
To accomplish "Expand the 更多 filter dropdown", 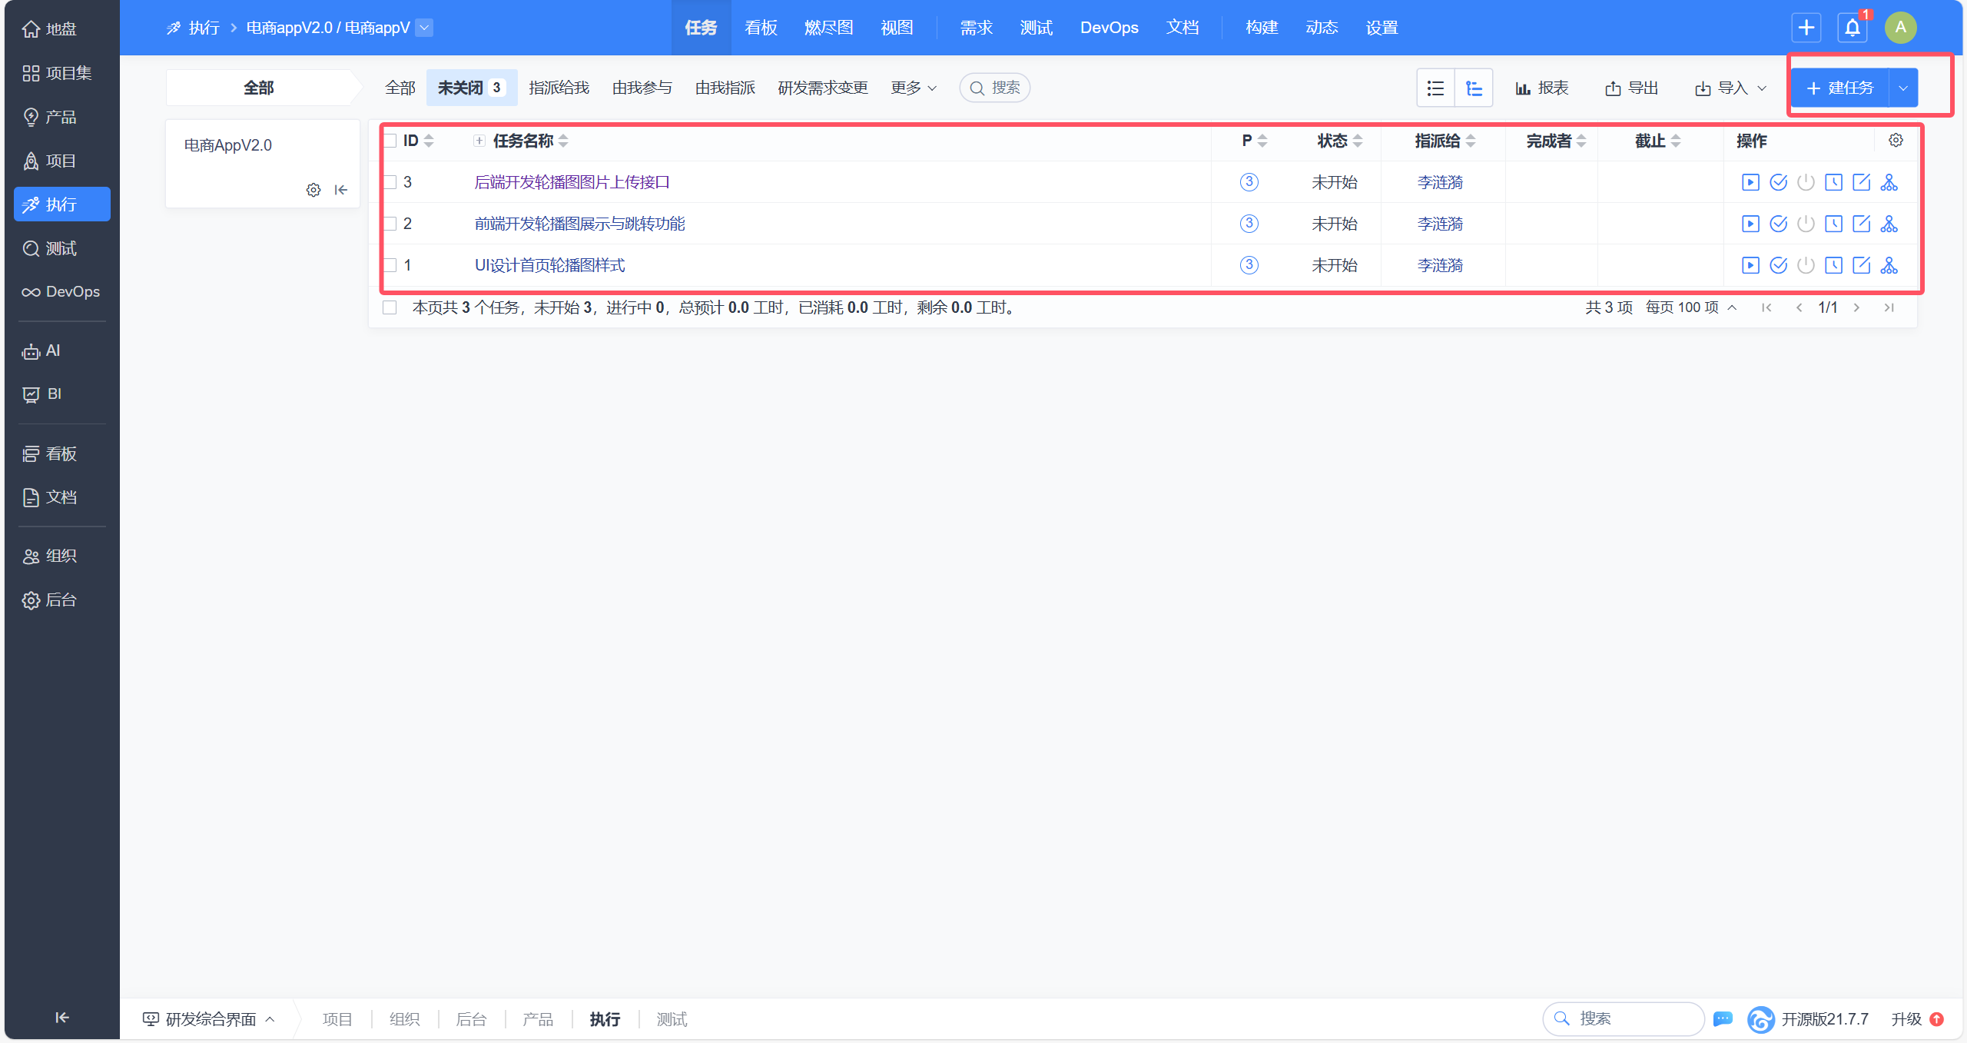I will [x=913, y=88].
